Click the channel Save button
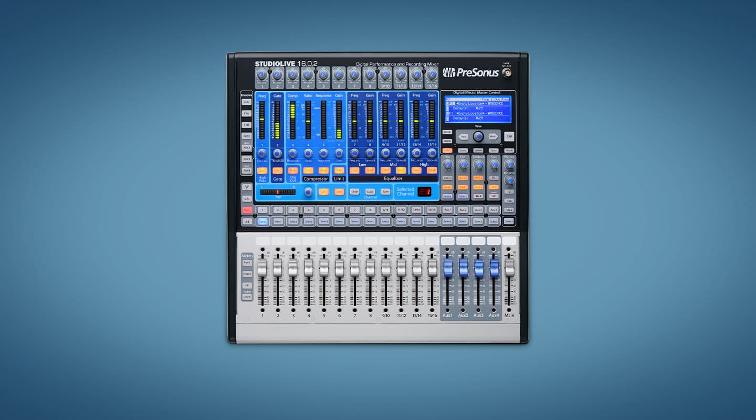 [385, 192]
